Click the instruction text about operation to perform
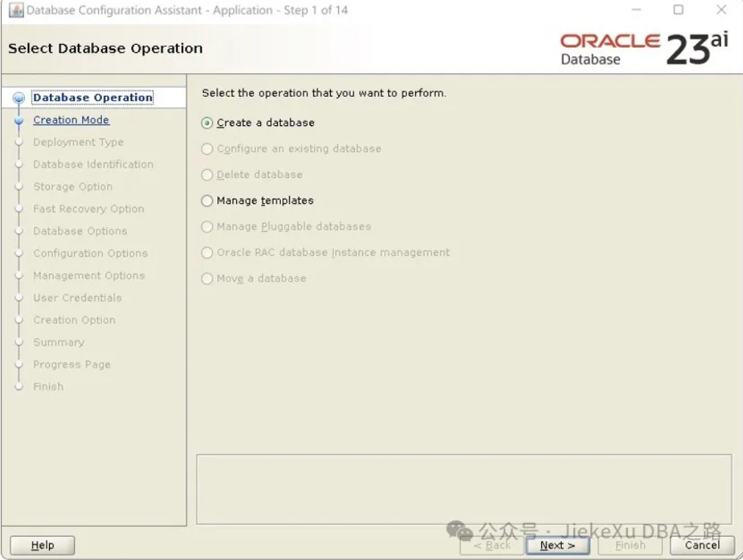 324,93
